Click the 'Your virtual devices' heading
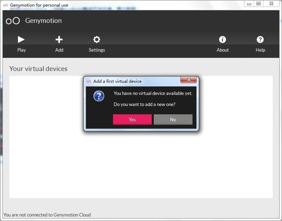This screenshot has height=221, width=282. (38, 69)
